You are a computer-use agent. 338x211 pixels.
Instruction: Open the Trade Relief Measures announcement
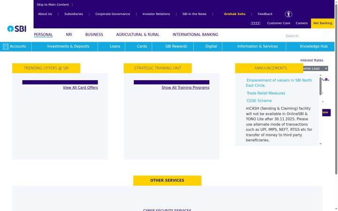tap(266, 93)
